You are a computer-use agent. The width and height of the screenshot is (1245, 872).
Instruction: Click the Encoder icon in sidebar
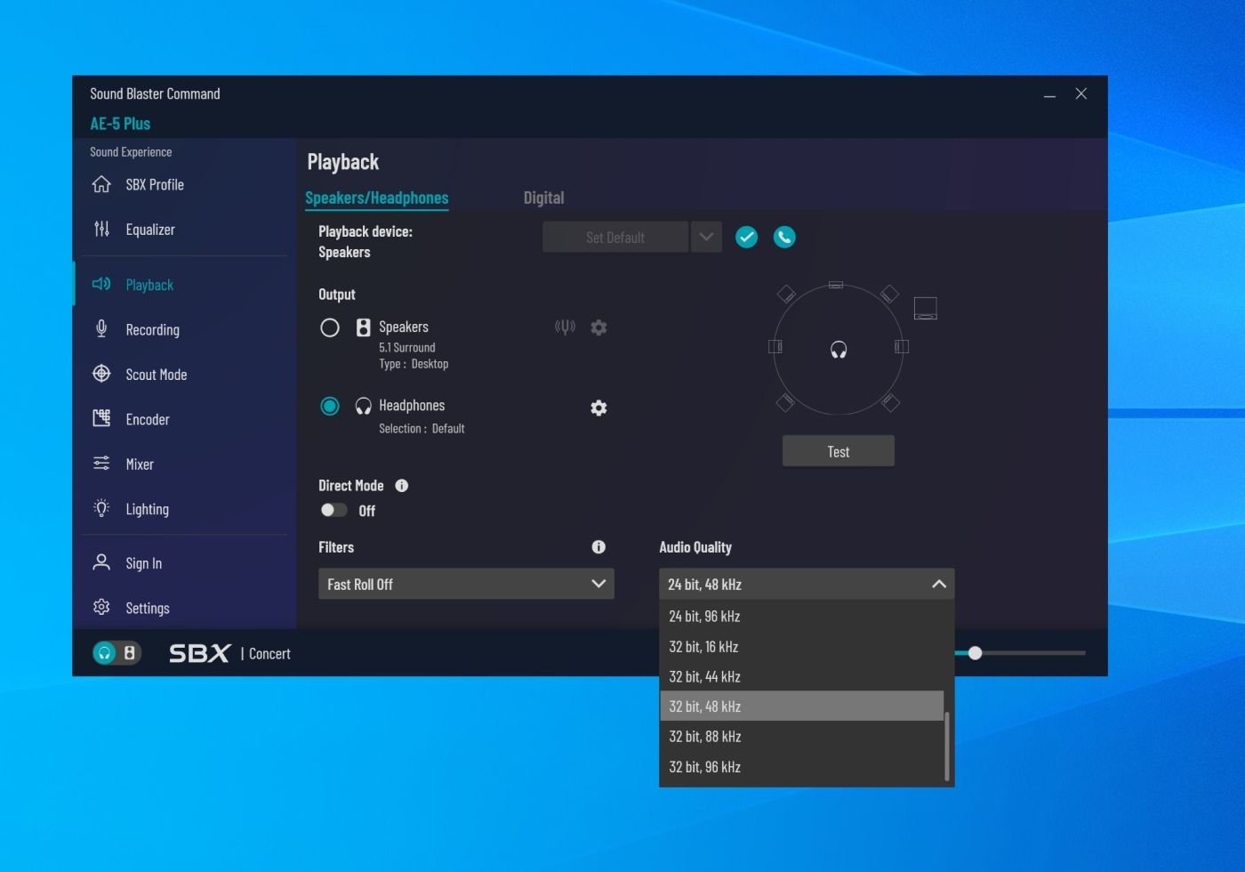(101, 418)
